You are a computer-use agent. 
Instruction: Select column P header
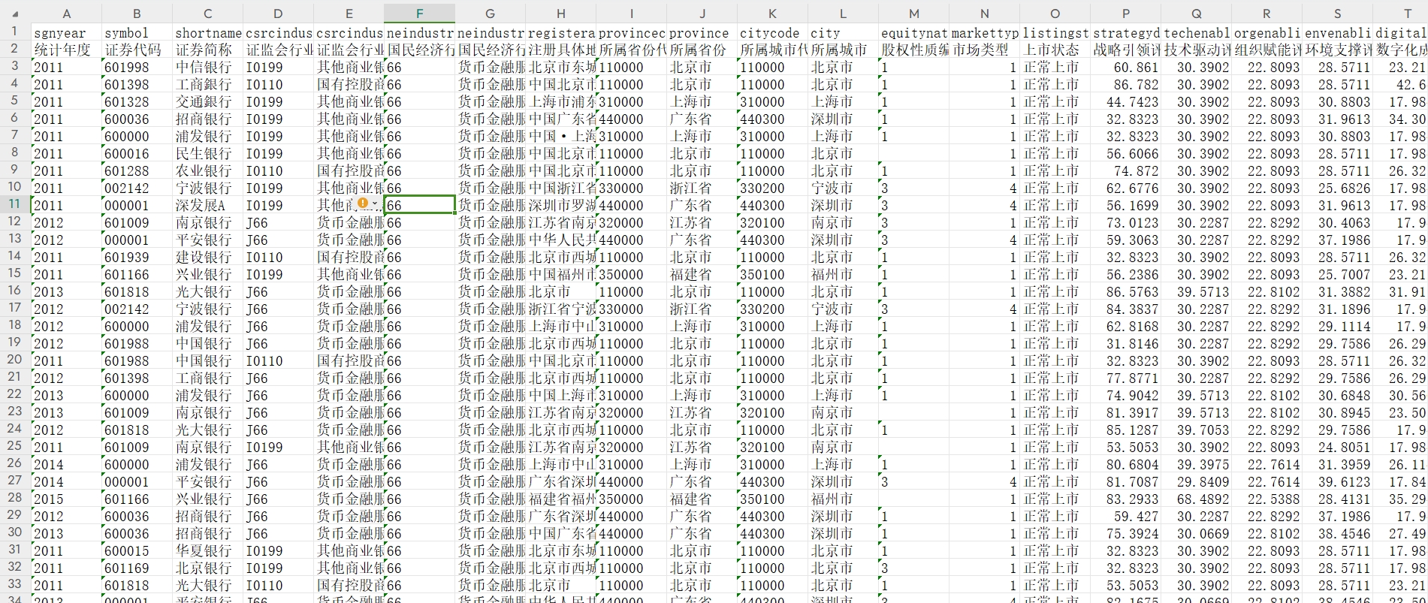point(1125,14)
